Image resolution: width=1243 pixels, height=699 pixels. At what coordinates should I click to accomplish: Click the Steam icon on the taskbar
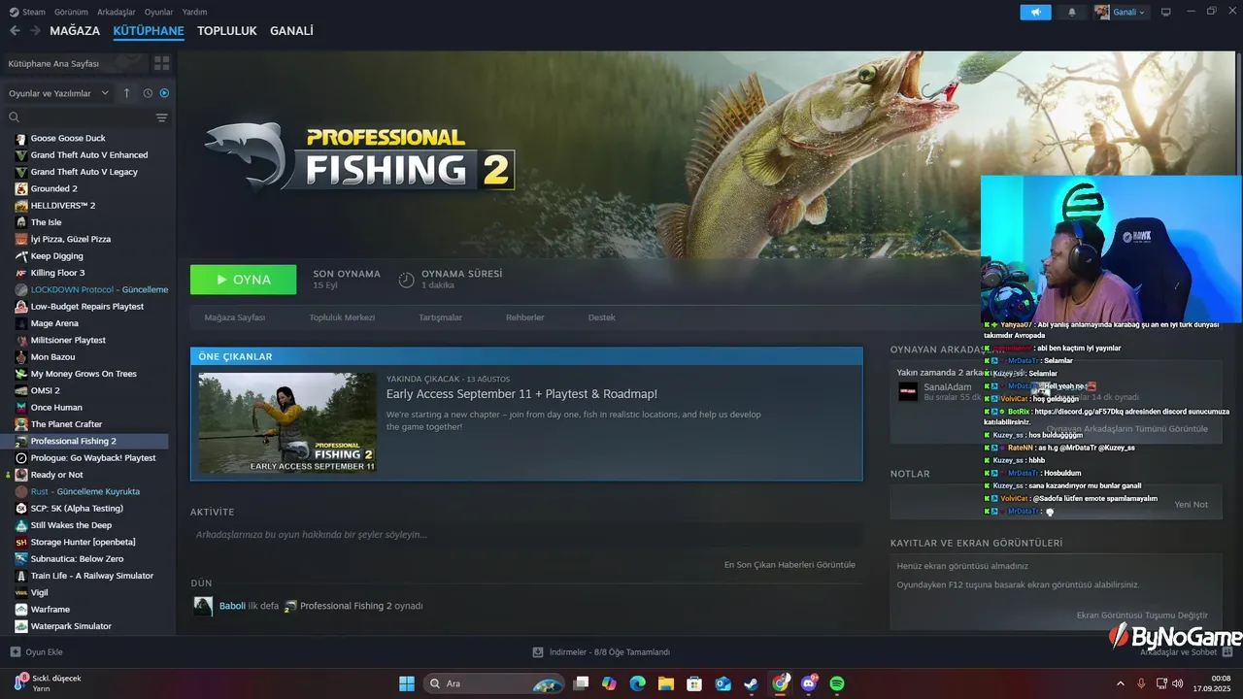(752, 683)
